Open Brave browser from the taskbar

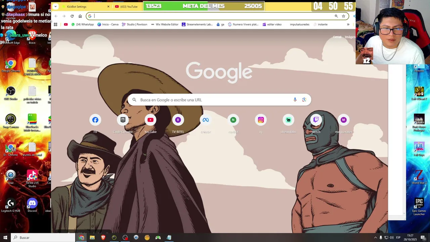(103, 238)
